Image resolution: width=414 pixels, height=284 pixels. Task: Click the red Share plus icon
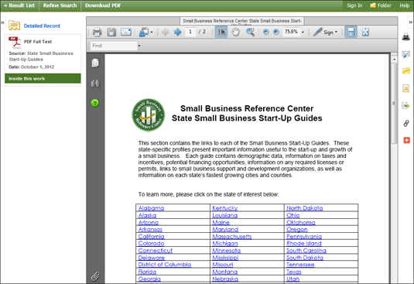pos(406,140)
